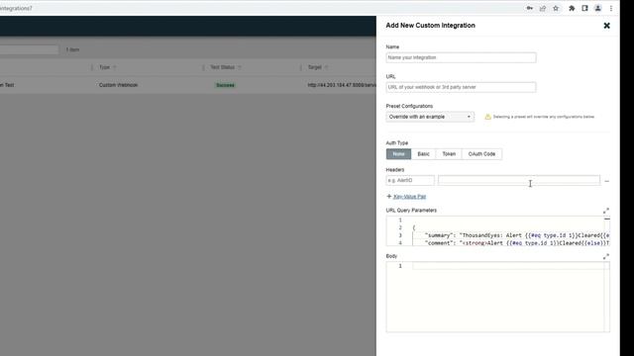The height and width of the screenshot is (356, 634).
Task: Select the OAuth Code auth type
Action: pos(481,154)
